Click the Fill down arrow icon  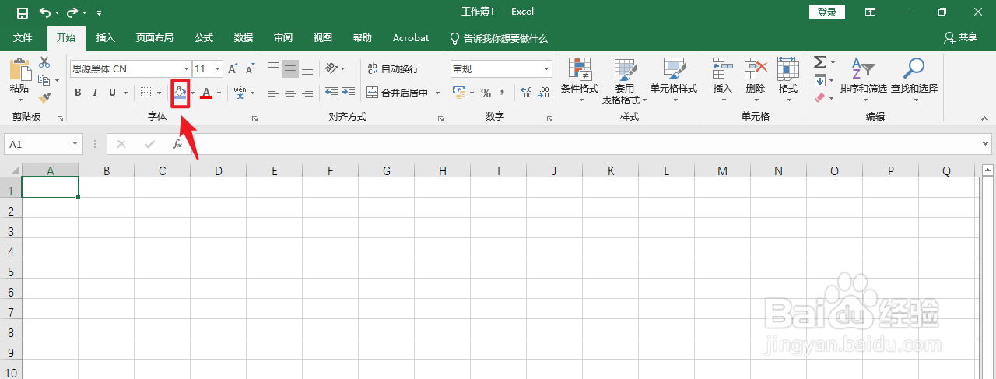820,80
